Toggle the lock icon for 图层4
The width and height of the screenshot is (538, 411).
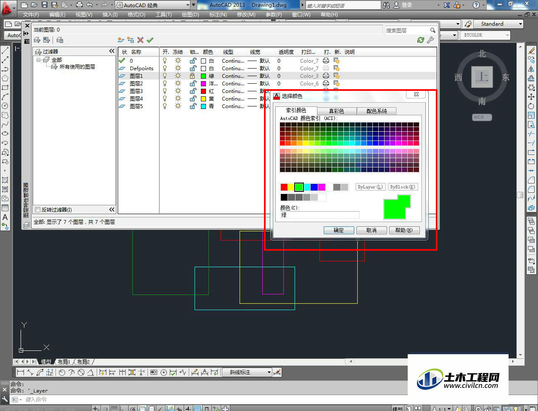[193, 99]
